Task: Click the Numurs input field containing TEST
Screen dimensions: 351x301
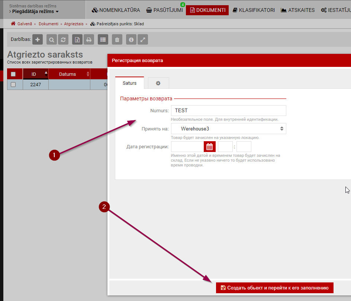Action: click(228, 111)
